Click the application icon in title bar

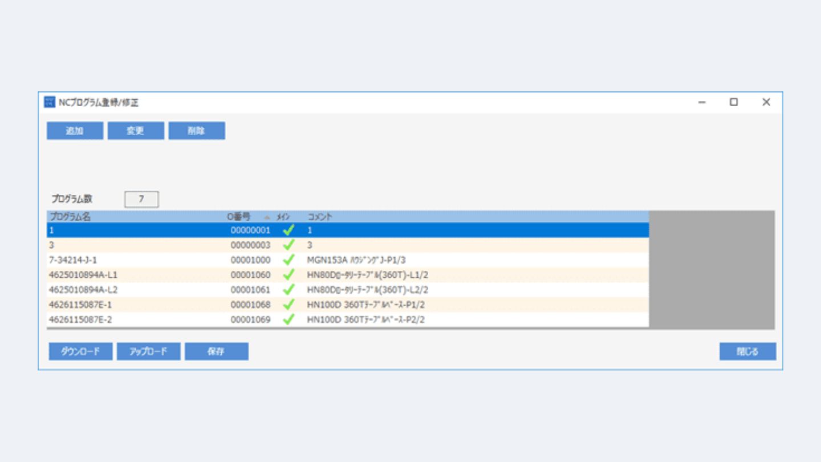pos(50,102)
